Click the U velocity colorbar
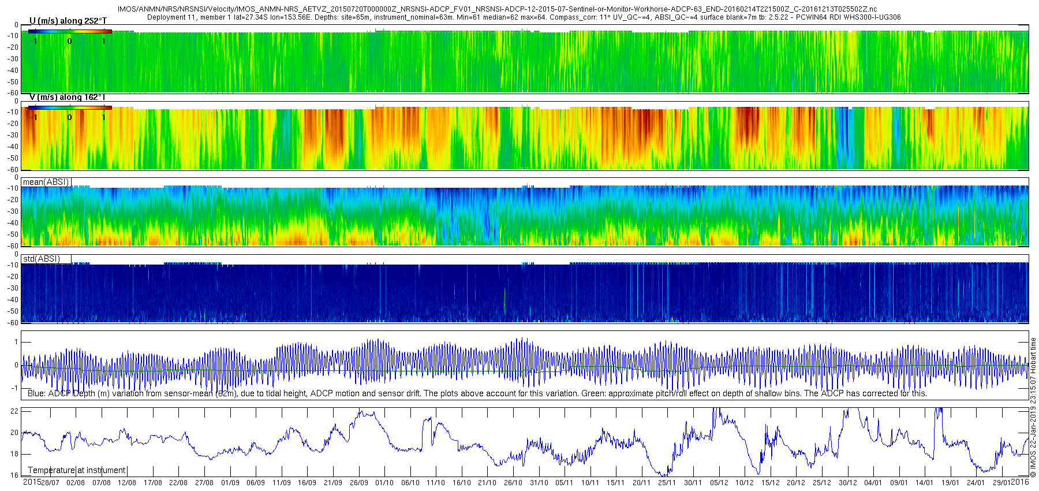The height and width of the screenshot is (491, 1039). (x=70, y=32)
